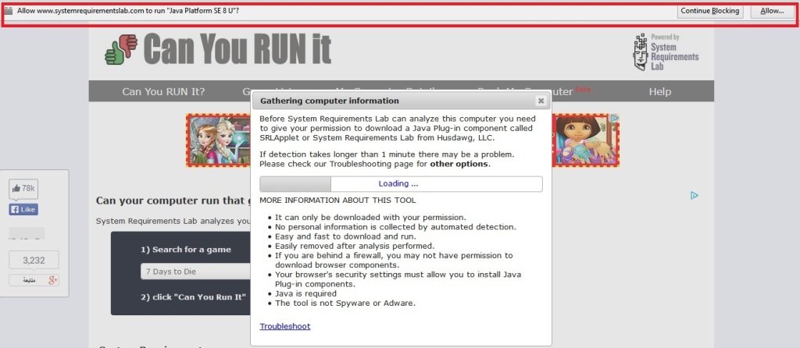This screenshot has height=348, width=800.
Task: Open the Help menu item
Action: pos(659,92)
